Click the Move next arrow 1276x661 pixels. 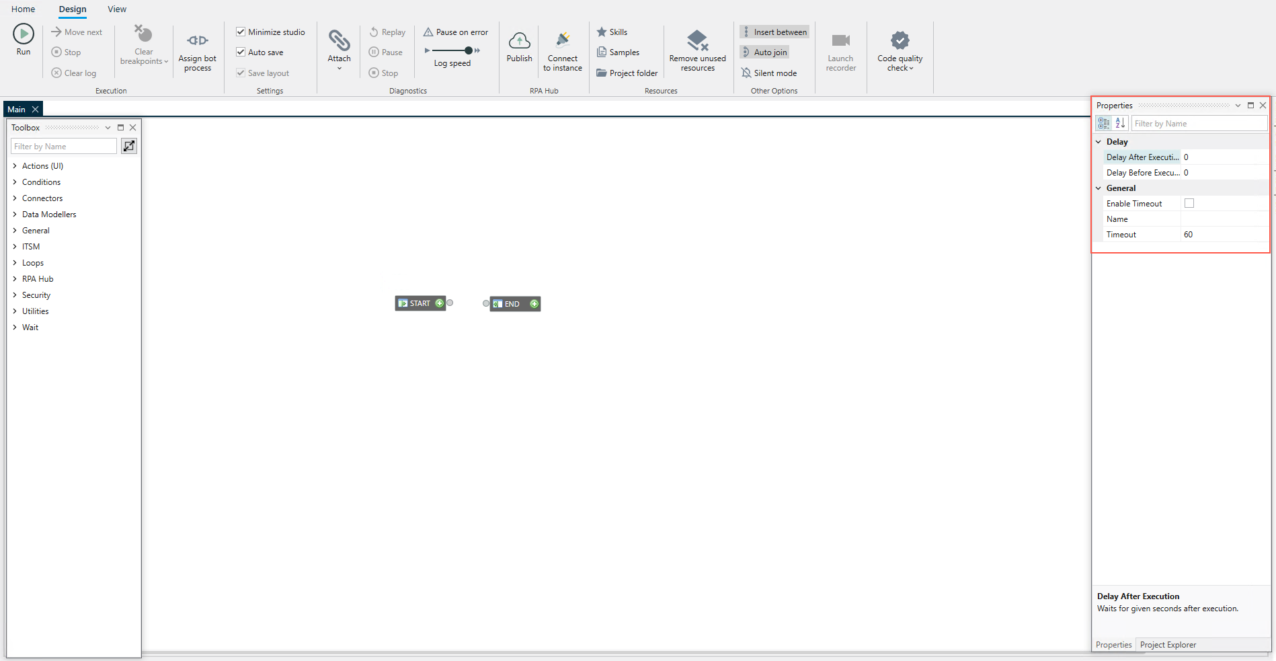tap(56, 32)
